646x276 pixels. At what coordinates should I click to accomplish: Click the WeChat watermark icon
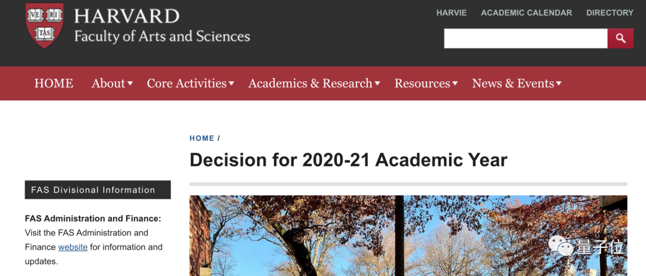561,246
